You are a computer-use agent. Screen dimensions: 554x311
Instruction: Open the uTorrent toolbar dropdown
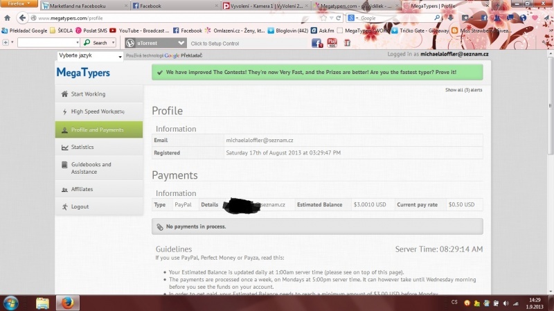tap(181, 43)
